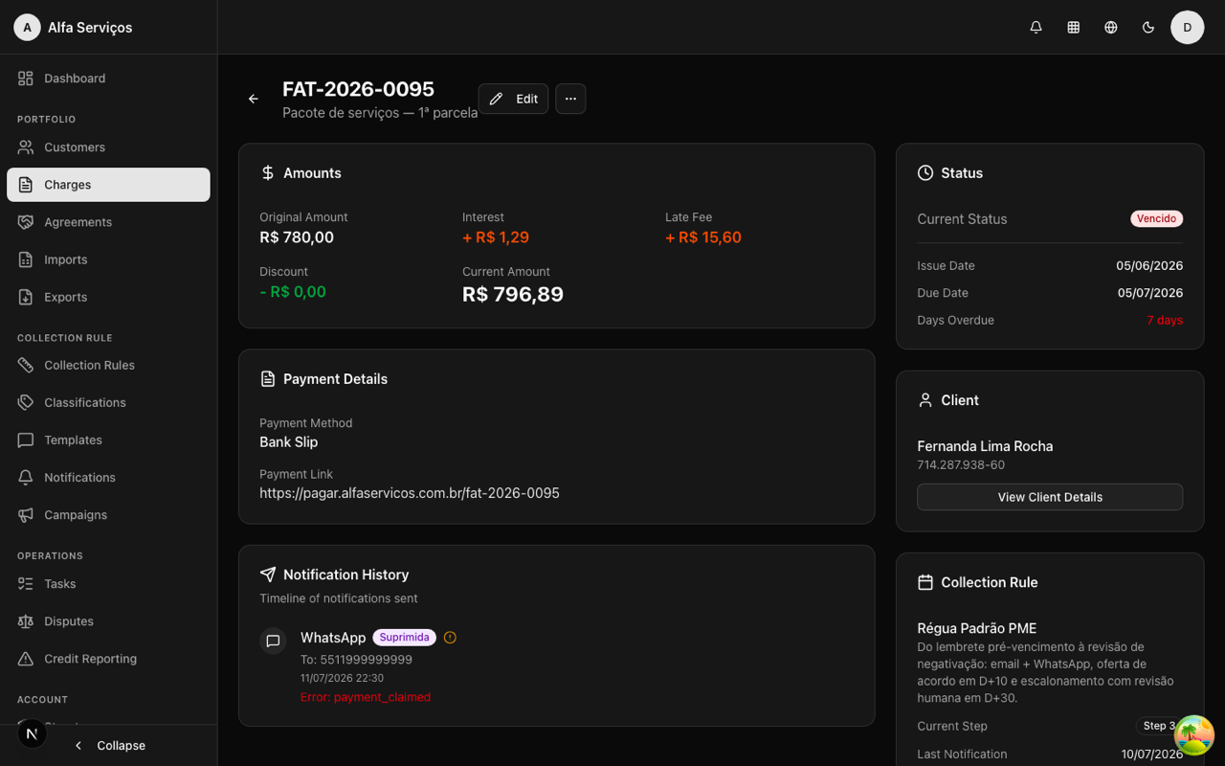1225x766 pixels.
Task: Click the Vencido status badge
Action: pyautogui.click(x=1156, y=218)
